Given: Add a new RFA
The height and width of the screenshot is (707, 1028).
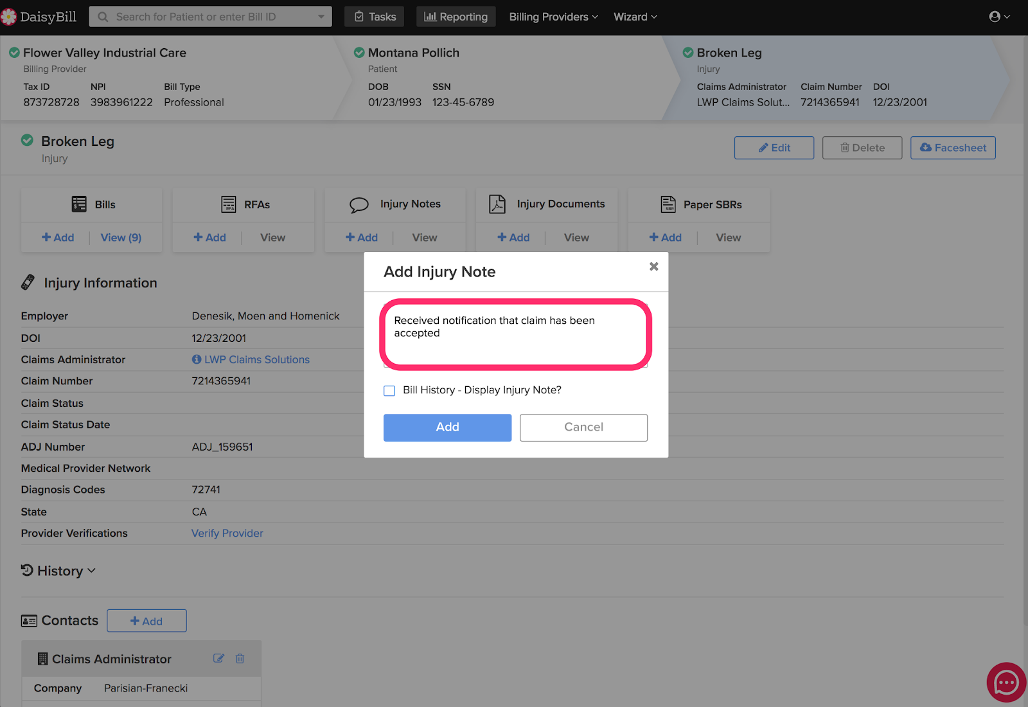Looking at the screenshot, I should [x=209, y=238].
